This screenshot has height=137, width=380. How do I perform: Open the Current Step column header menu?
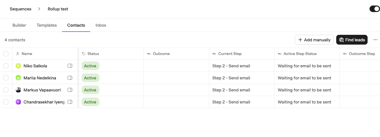tap(241, 54)
